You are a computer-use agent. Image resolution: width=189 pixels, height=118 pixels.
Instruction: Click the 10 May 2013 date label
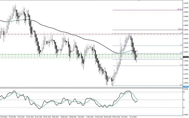click(x=99, y=117)
